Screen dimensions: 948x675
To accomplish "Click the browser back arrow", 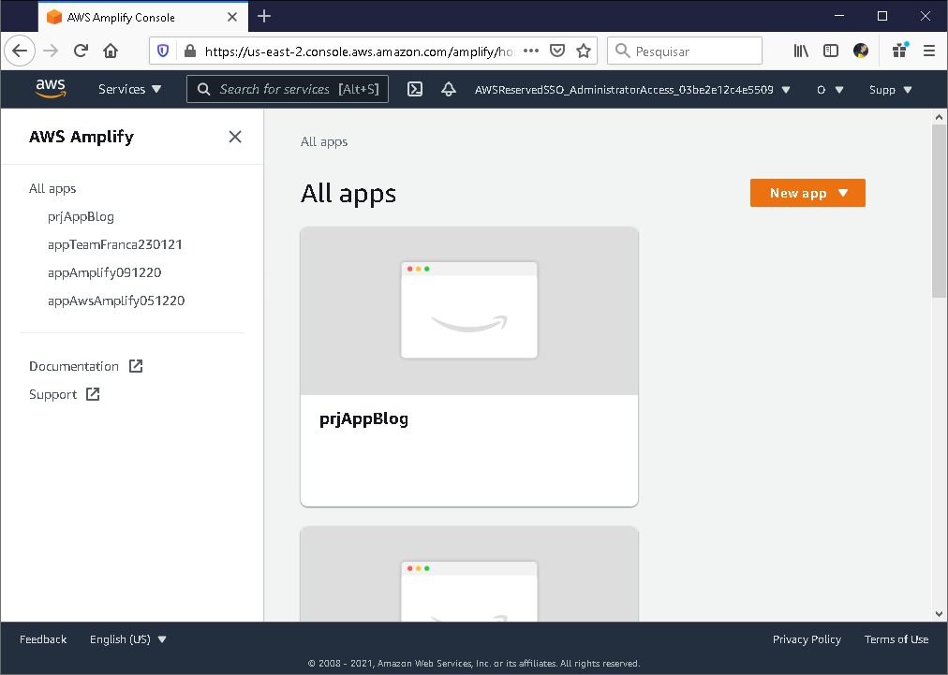I will pos(20,51).
